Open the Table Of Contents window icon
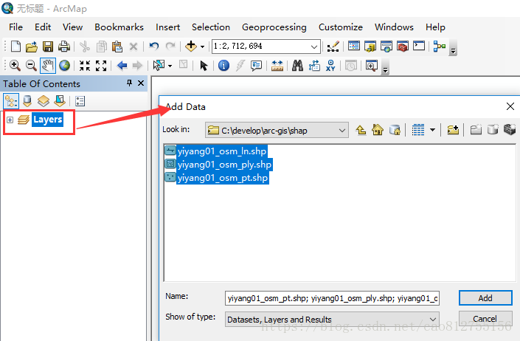 pos(354,46)
